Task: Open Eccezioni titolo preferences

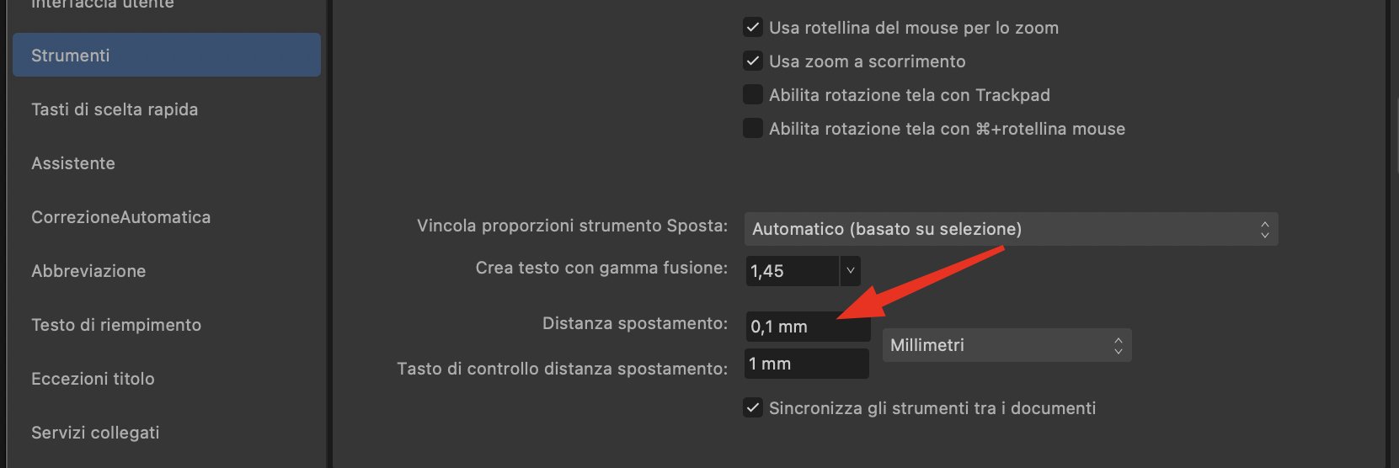Action: click(x=167, y=379)
